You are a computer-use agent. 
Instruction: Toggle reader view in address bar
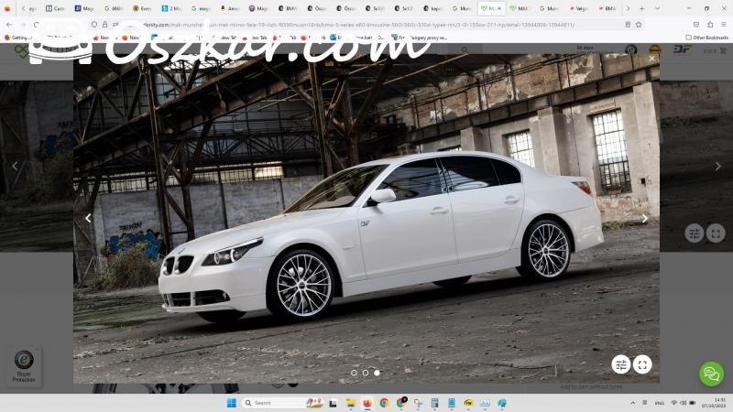pyautogui.click(x=628, y=25)
